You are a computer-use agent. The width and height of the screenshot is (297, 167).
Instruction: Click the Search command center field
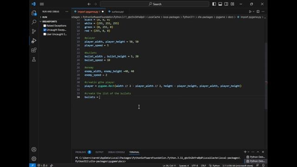pyautogui.click(x=155, y=4)
